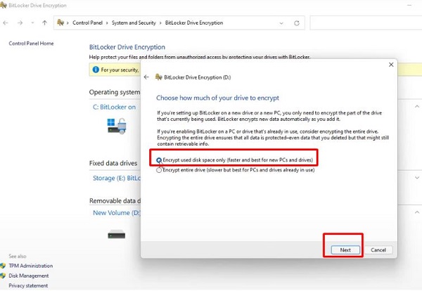422x291 pixels.
Task: Close the BitLocker Drive Encryption (D:) dialog
Action: point(391,65)
